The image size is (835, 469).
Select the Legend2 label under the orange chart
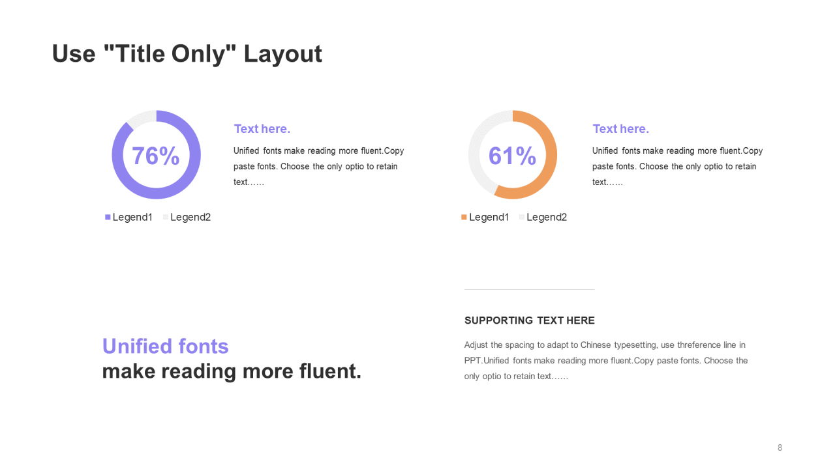click(546, 218)
